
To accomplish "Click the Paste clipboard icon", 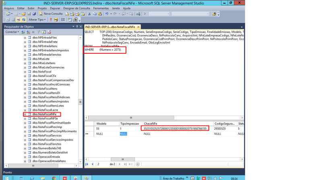I will [100, 14].
